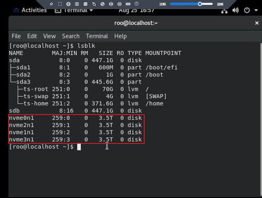Image resolution: width=262 pixels, height=198 pixels.
Task: Open the Edit menu
Action: [32, 36]
